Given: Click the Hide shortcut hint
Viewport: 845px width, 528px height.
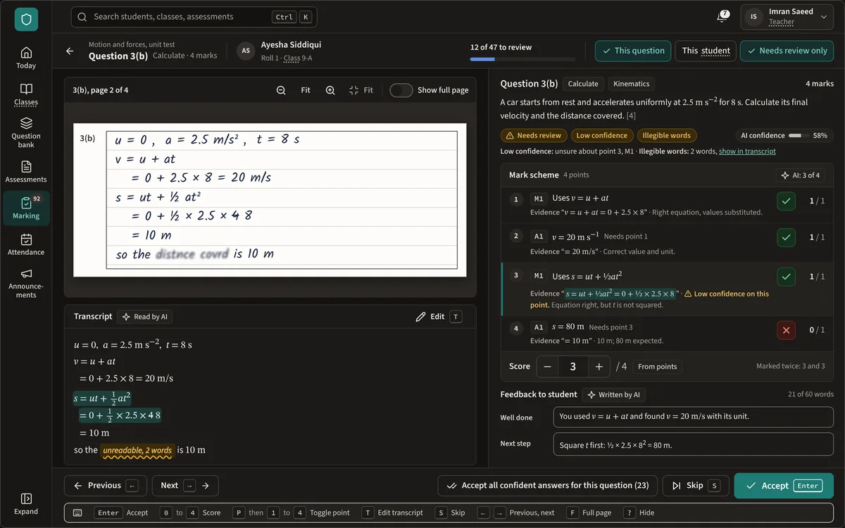Looking at the screenshot, I should pyautogui.click(x=638, y=513).
